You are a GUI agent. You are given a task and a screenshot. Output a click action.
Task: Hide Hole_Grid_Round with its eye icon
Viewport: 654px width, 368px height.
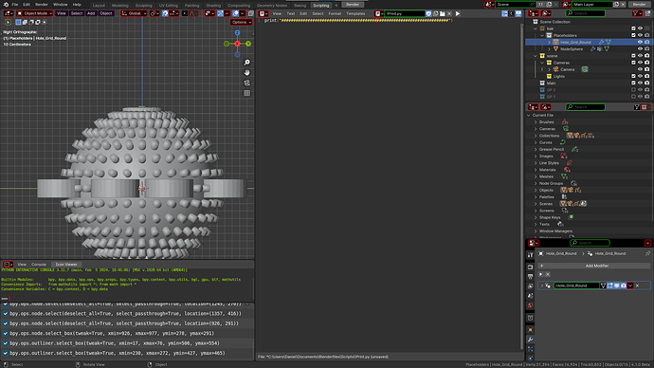[640, 42]
